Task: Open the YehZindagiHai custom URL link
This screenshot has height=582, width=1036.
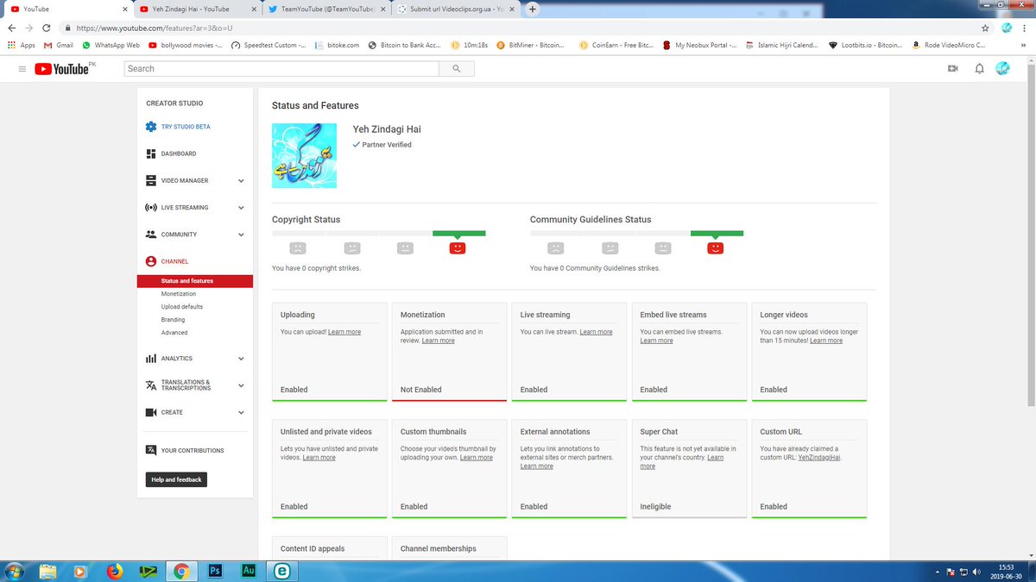Action: point(819,458)
